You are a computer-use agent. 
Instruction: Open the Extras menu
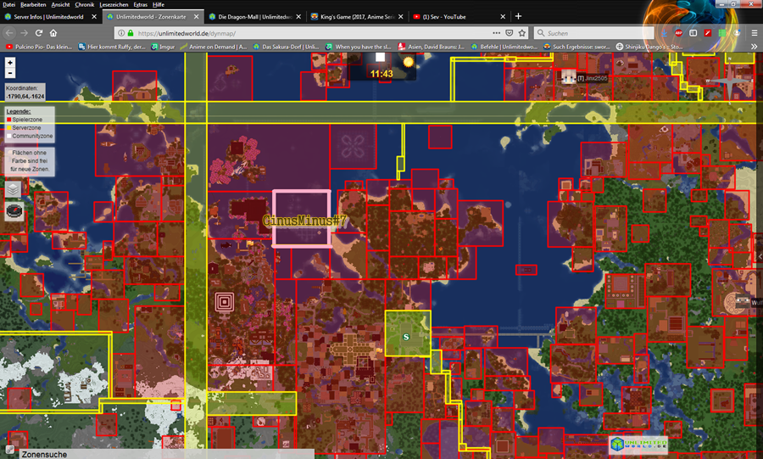(x=140, y=4)
